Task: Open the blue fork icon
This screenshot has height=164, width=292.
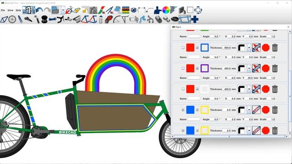Action: click(20, 19)
